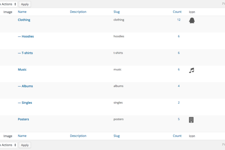This screenshot has width=225, height=150.
Task: Open the Singles subcategory
Action: coord(25,103)
